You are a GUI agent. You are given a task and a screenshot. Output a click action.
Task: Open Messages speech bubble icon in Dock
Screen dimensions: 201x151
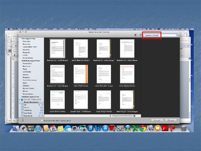click(68, 128)
